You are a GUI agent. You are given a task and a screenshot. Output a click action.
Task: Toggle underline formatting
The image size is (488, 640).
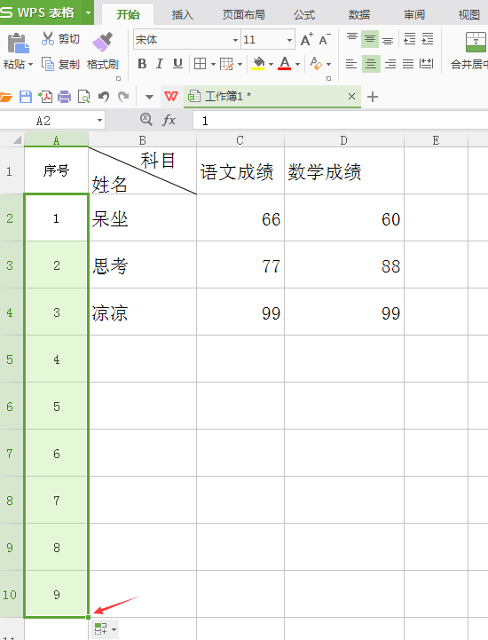pyautogui.click(x=177, y=64)
